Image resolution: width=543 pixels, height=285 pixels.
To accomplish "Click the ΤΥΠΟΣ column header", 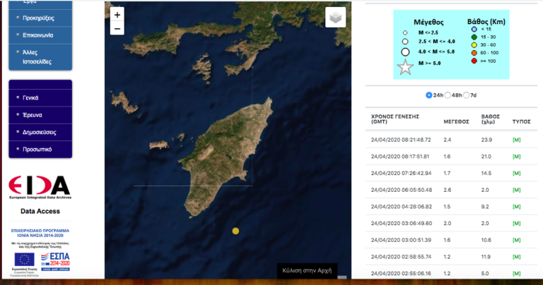I will (522, 121).
